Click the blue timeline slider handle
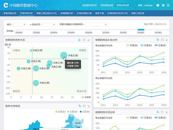The image size is (173, 130). [x=141, y=30]
